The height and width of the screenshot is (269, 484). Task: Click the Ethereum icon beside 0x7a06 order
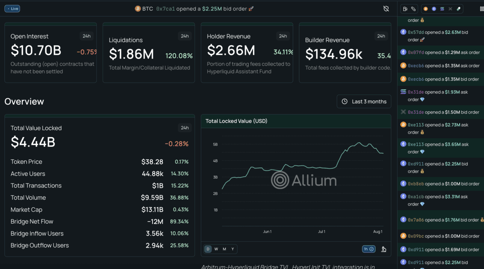(x=403, y=219)
